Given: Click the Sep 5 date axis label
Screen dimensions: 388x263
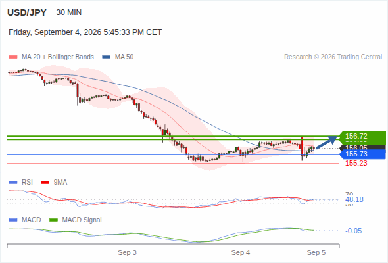Looking at the screenshot, I should pyautogui.click(x=316, y=252).
